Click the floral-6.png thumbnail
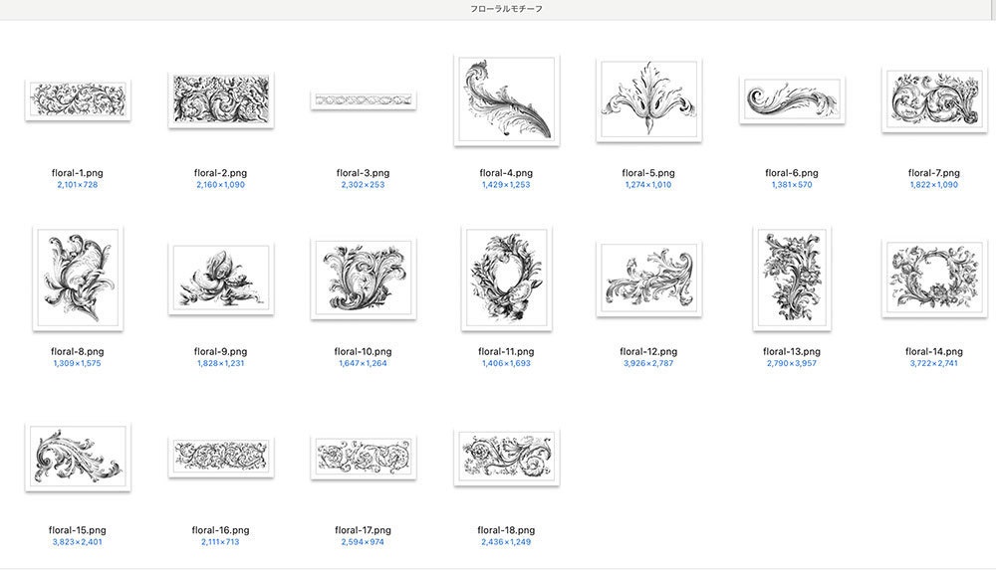 coord(792,99)
